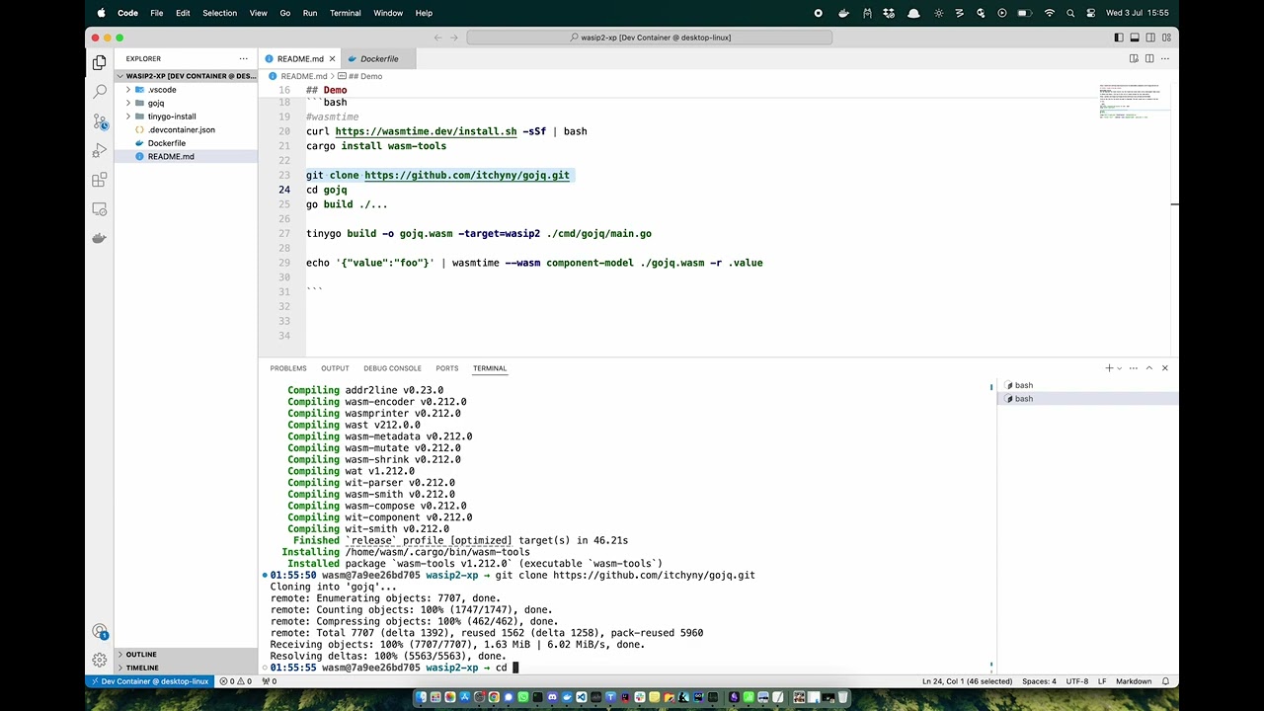Split the editor to the right
1264x711 pixels.
tap(1149, 58)
